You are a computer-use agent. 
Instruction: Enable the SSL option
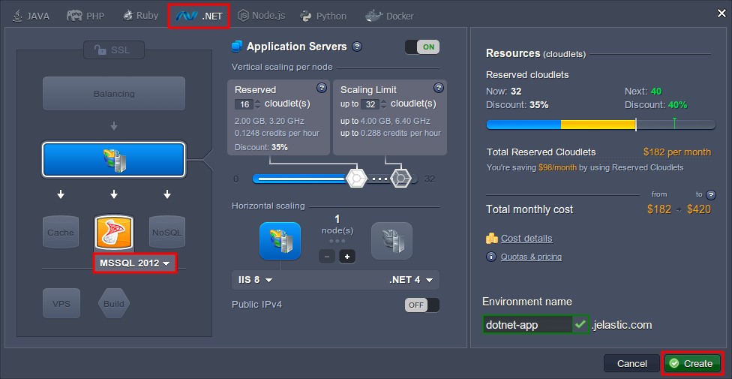click(x=114, y=50)
